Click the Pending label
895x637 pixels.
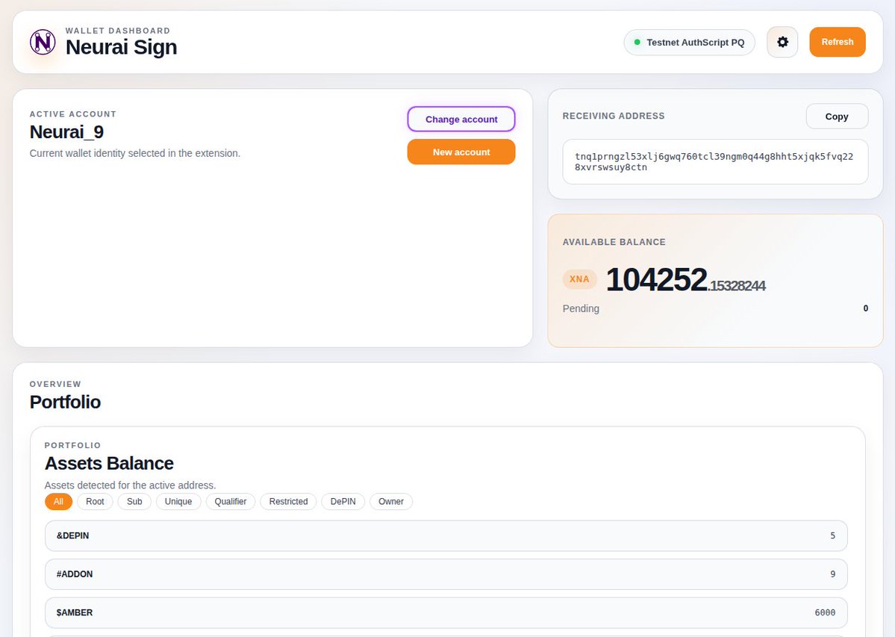(x=581, y=308)
